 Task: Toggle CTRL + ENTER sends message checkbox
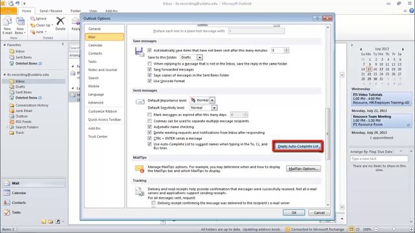150,139
